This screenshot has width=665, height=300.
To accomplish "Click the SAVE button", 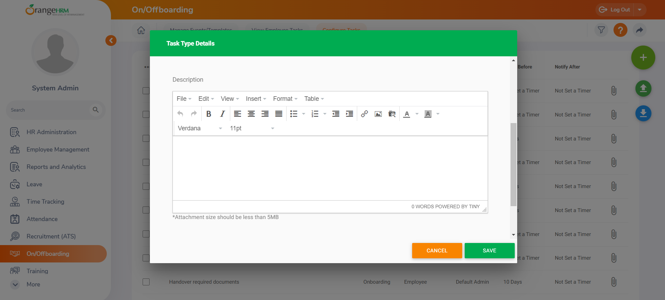I will point(489,251).
